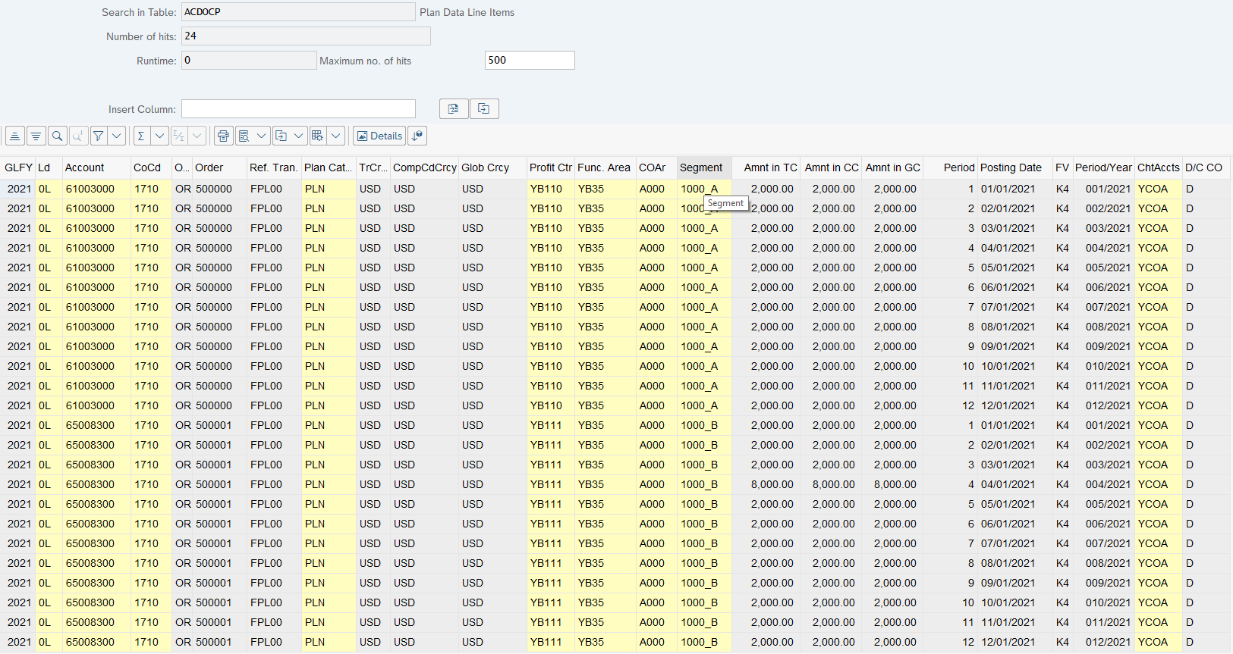The height and width of the screenshot is (654, 1233).
Task: Click the Runtime field
Action: [x=249, y=60]
